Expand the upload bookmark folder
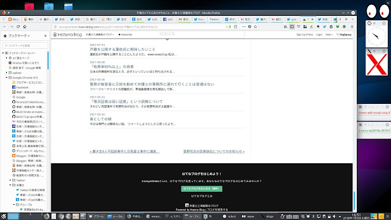 pos(7,73)
